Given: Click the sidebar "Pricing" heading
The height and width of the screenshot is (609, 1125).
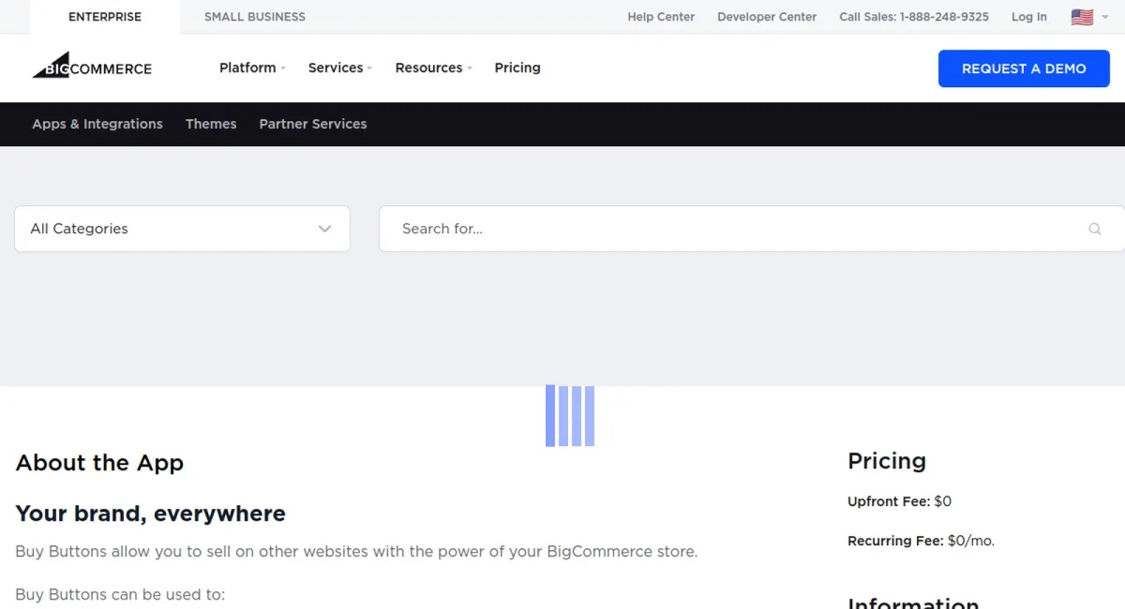Looking at the screenshot, I should click(x=887, y=461).
